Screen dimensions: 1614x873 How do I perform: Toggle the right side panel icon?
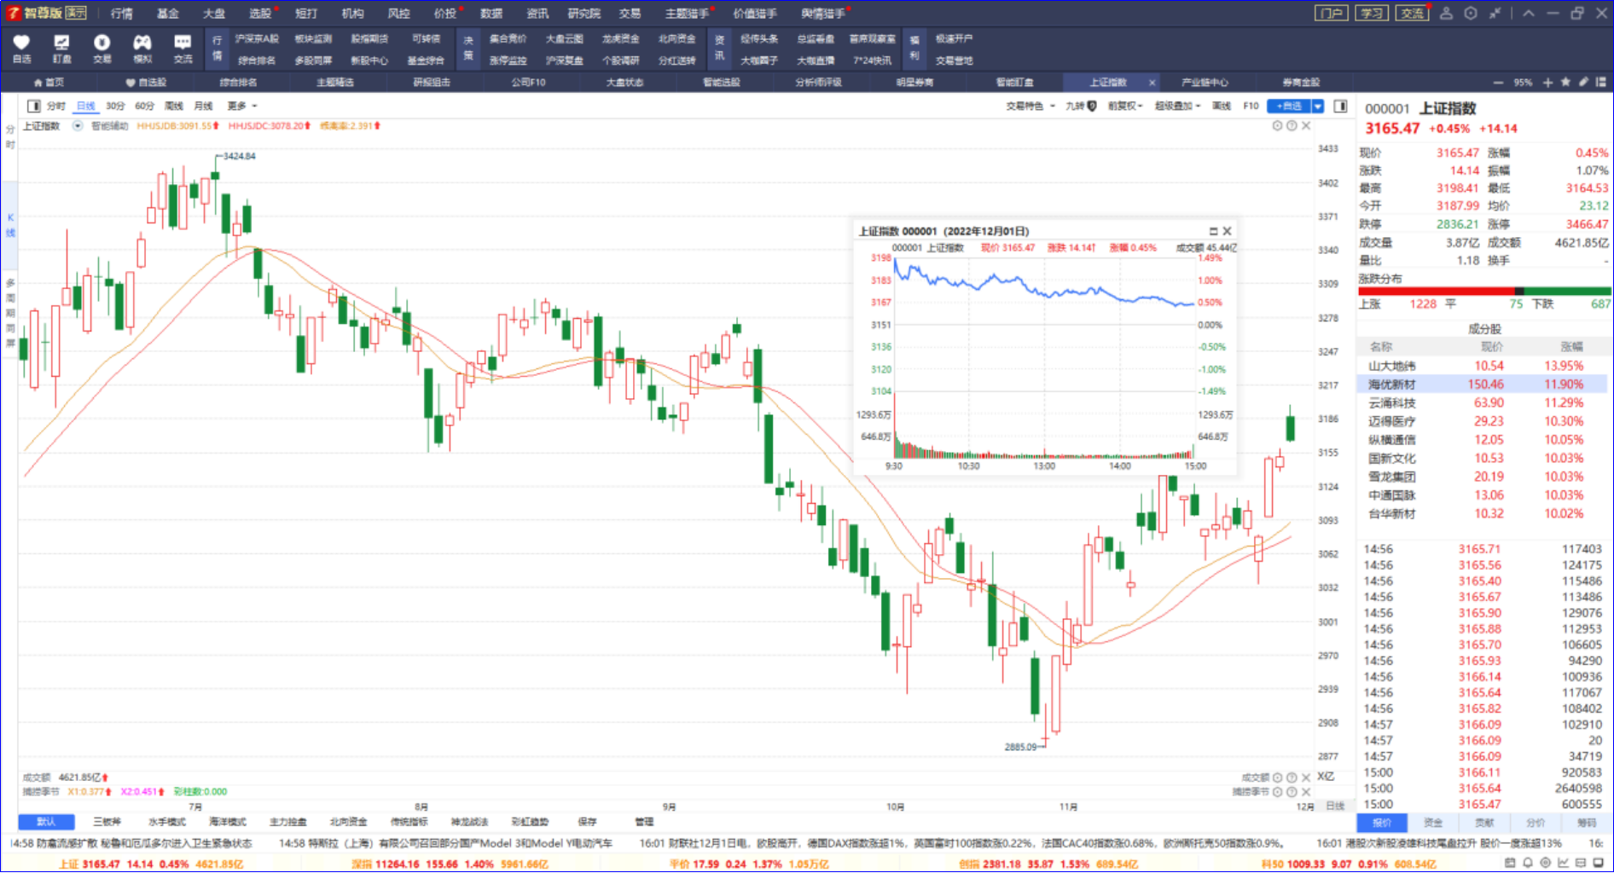pyautogui.click(x=1340, y=106)
